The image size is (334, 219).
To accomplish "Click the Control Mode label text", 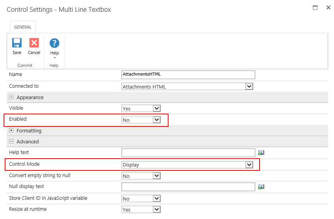I will coord(24,164).
